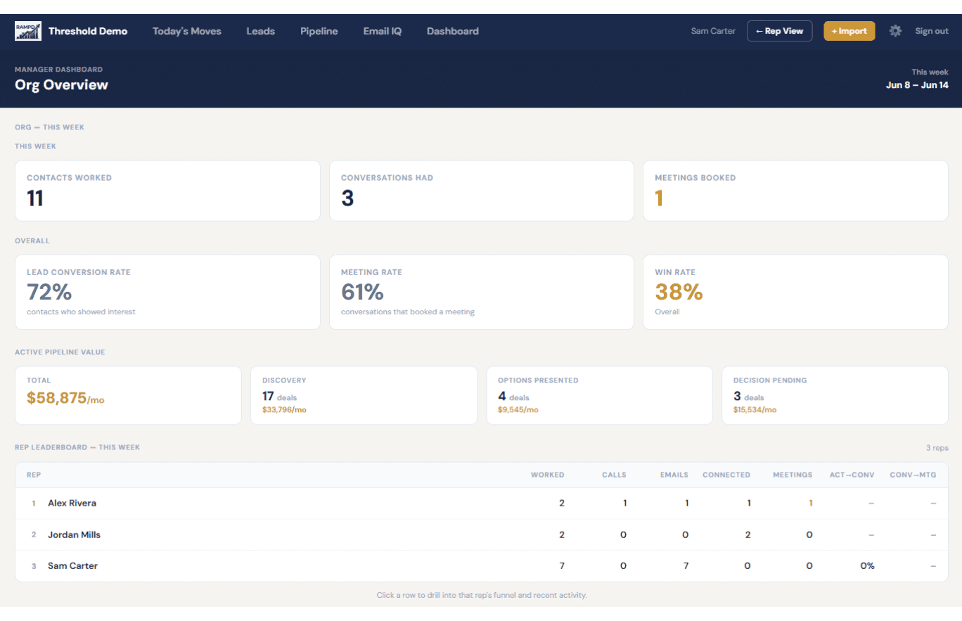Open the Conversations Had card
The height and width of the screenshot is (621, 962).
[482, 191]
